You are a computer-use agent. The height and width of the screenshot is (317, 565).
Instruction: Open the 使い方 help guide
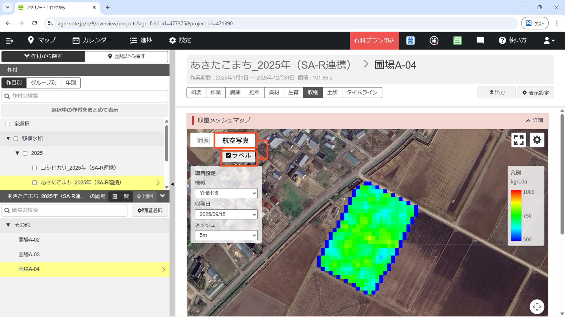(x=513, y=40)
